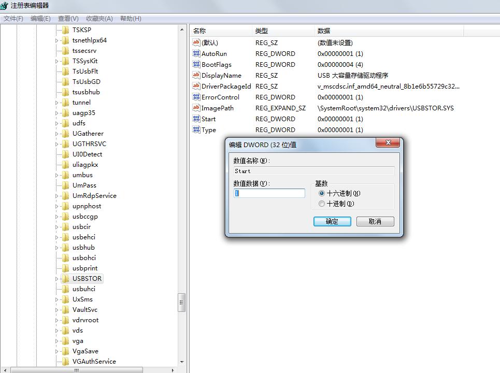Viewport: 500px width, 373px height.
Task: Click the string icon of DisplayName value
Action: pos(196,75)
